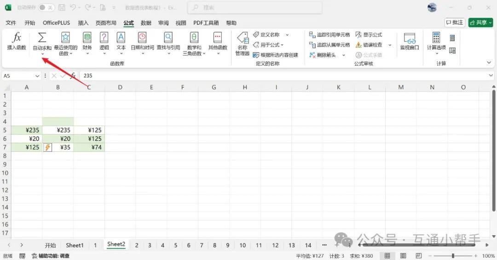Expand Calculation Options (计算选项) dropdown
Viewport: 497px width, 260px height.
[x=436, y=52]
